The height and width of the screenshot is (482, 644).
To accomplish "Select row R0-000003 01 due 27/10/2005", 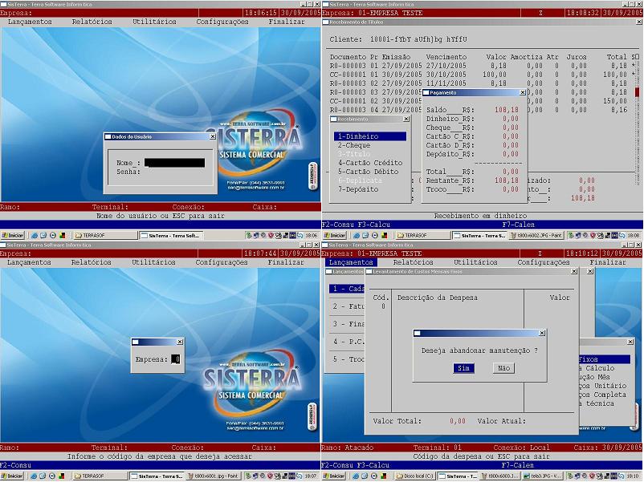I will point(483,66).
